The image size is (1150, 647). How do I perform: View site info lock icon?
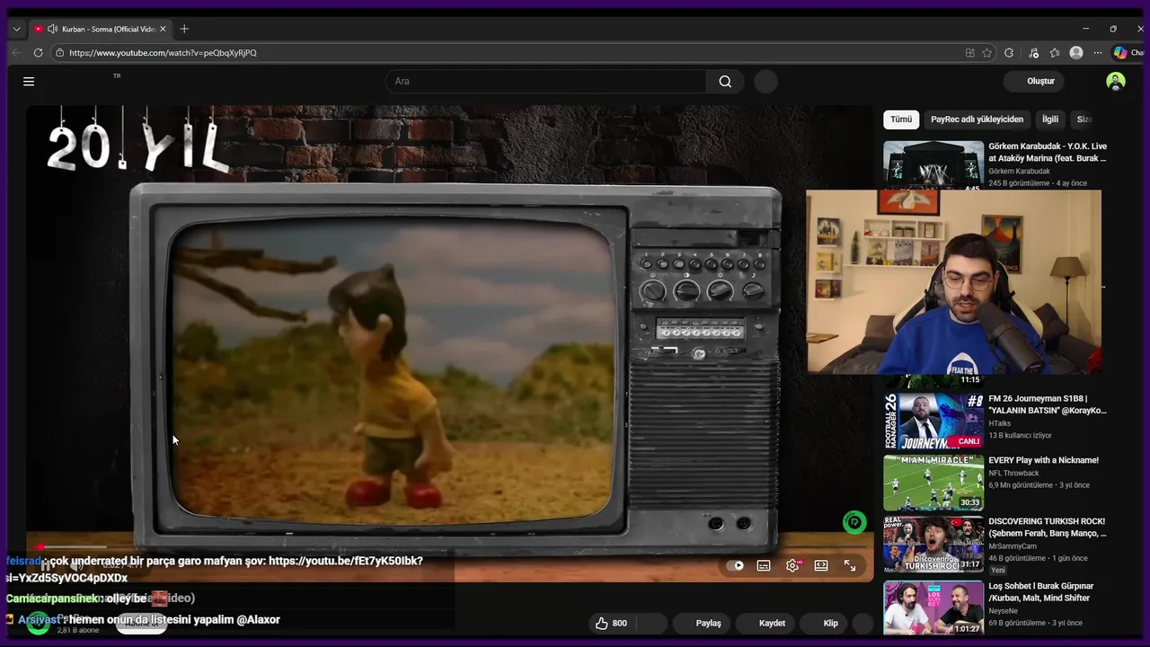(x=60, y=53)
